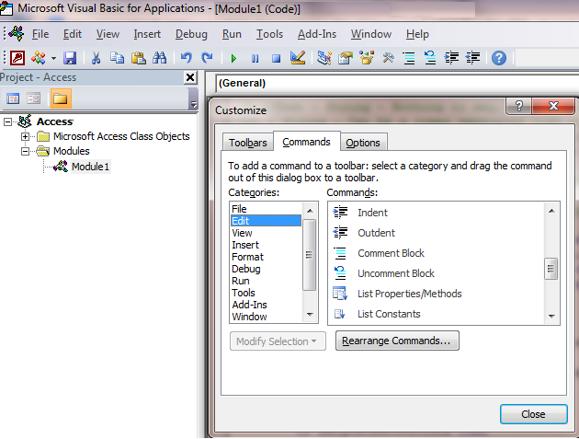Select Indent command in the Commands list
Screen dimensions: 579x439
tap(437, 213)
